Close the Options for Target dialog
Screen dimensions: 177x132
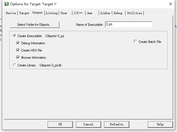point(171,4)
